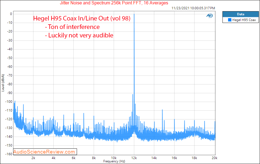Click the "-90" level axis tick
Screen dimensions: 260x164
10,93
